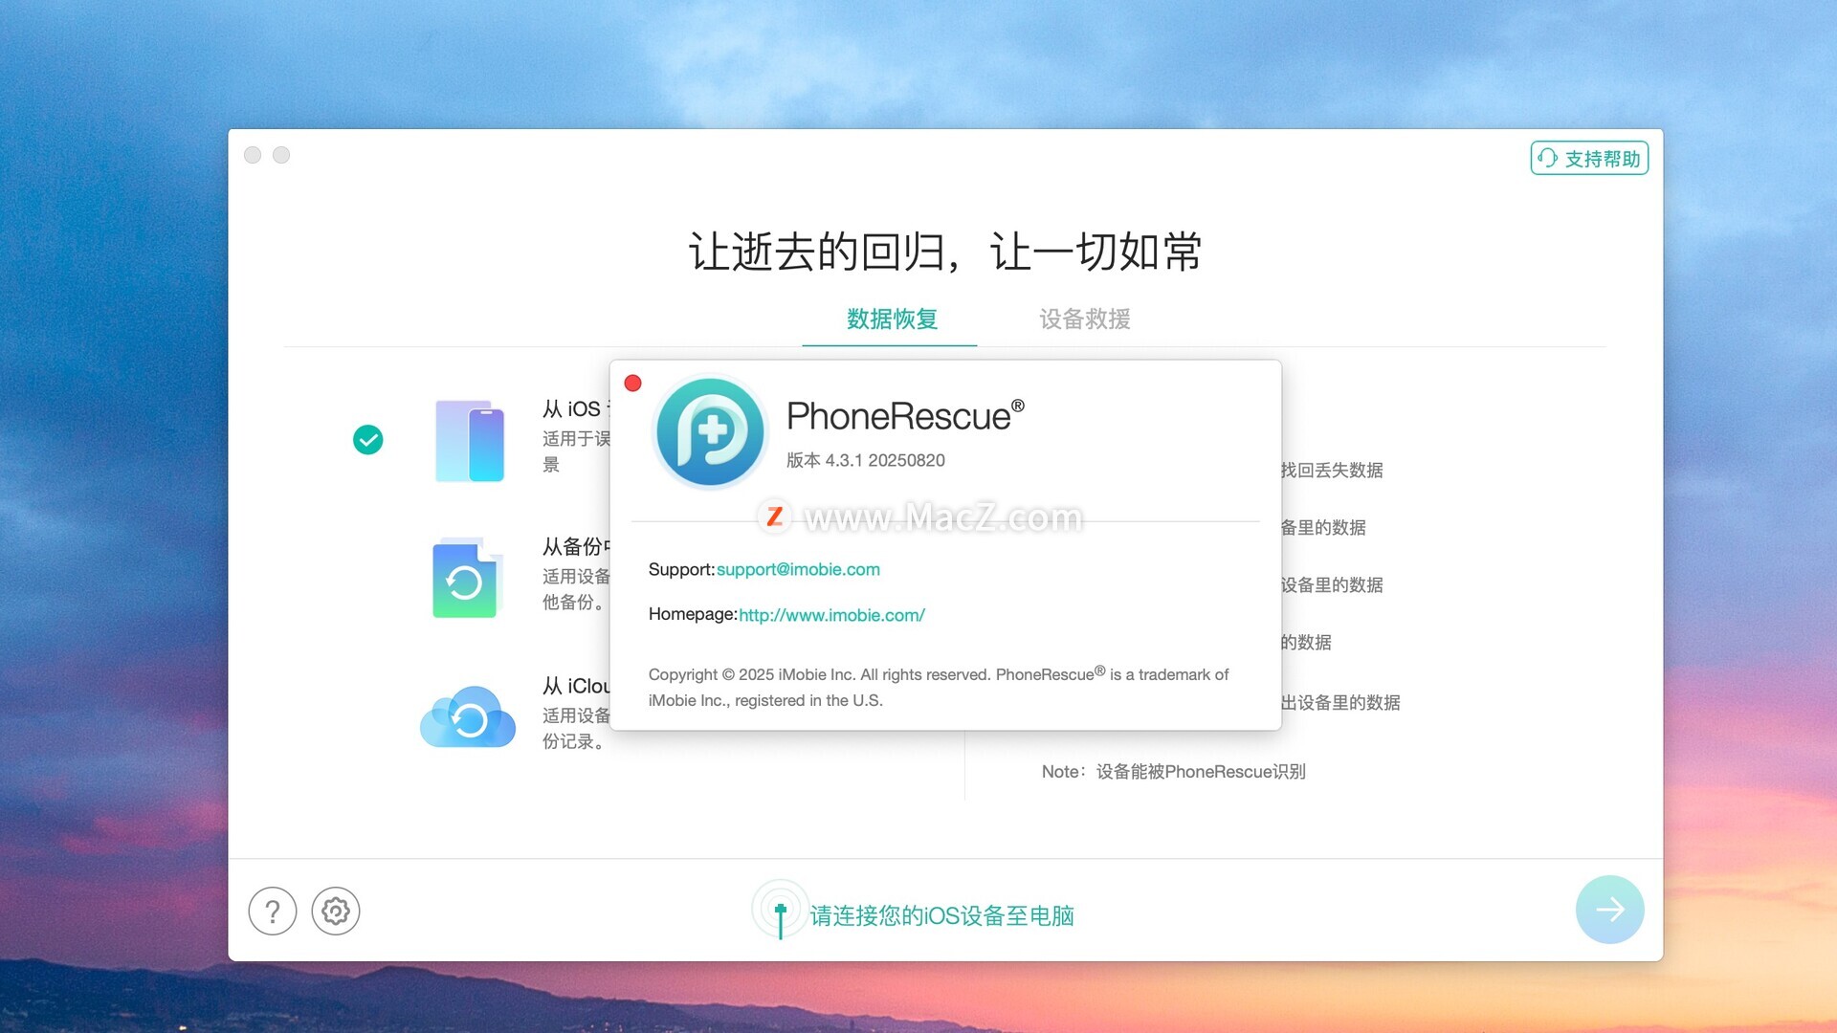The height and width of the screenshot is (1033, 1837).
Task: Switch to the 设备救援 tab
Action: (x=1085, y=319)
